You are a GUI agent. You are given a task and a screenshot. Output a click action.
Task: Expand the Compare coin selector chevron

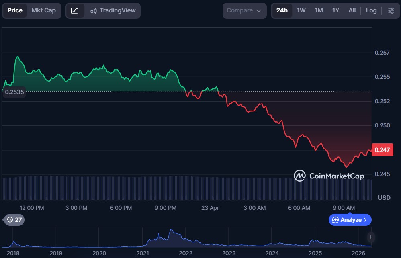pyautogui.click(x=259, y=10)
